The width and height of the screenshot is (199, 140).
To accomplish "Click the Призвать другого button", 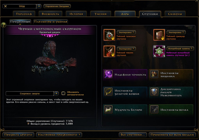I will (x=18, y=135).
